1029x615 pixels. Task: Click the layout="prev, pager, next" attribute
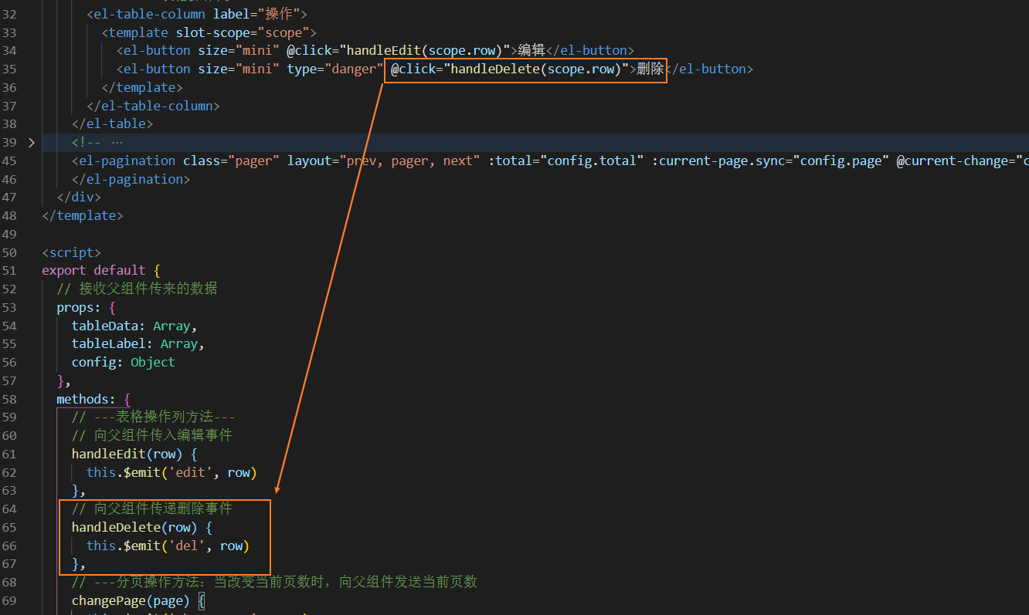click(385, 161)
